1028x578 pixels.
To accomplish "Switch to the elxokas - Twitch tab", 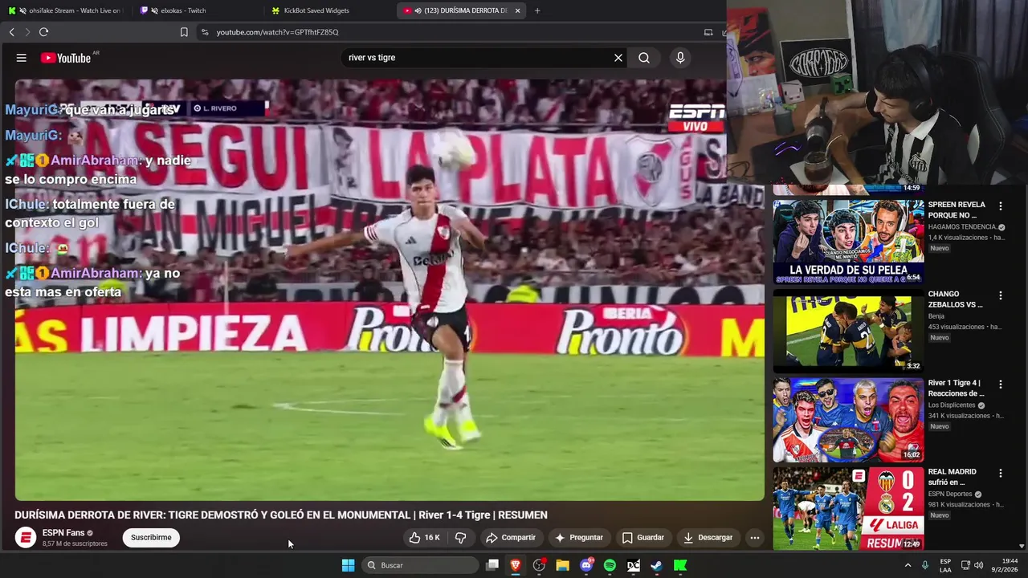I will point(197,10).
